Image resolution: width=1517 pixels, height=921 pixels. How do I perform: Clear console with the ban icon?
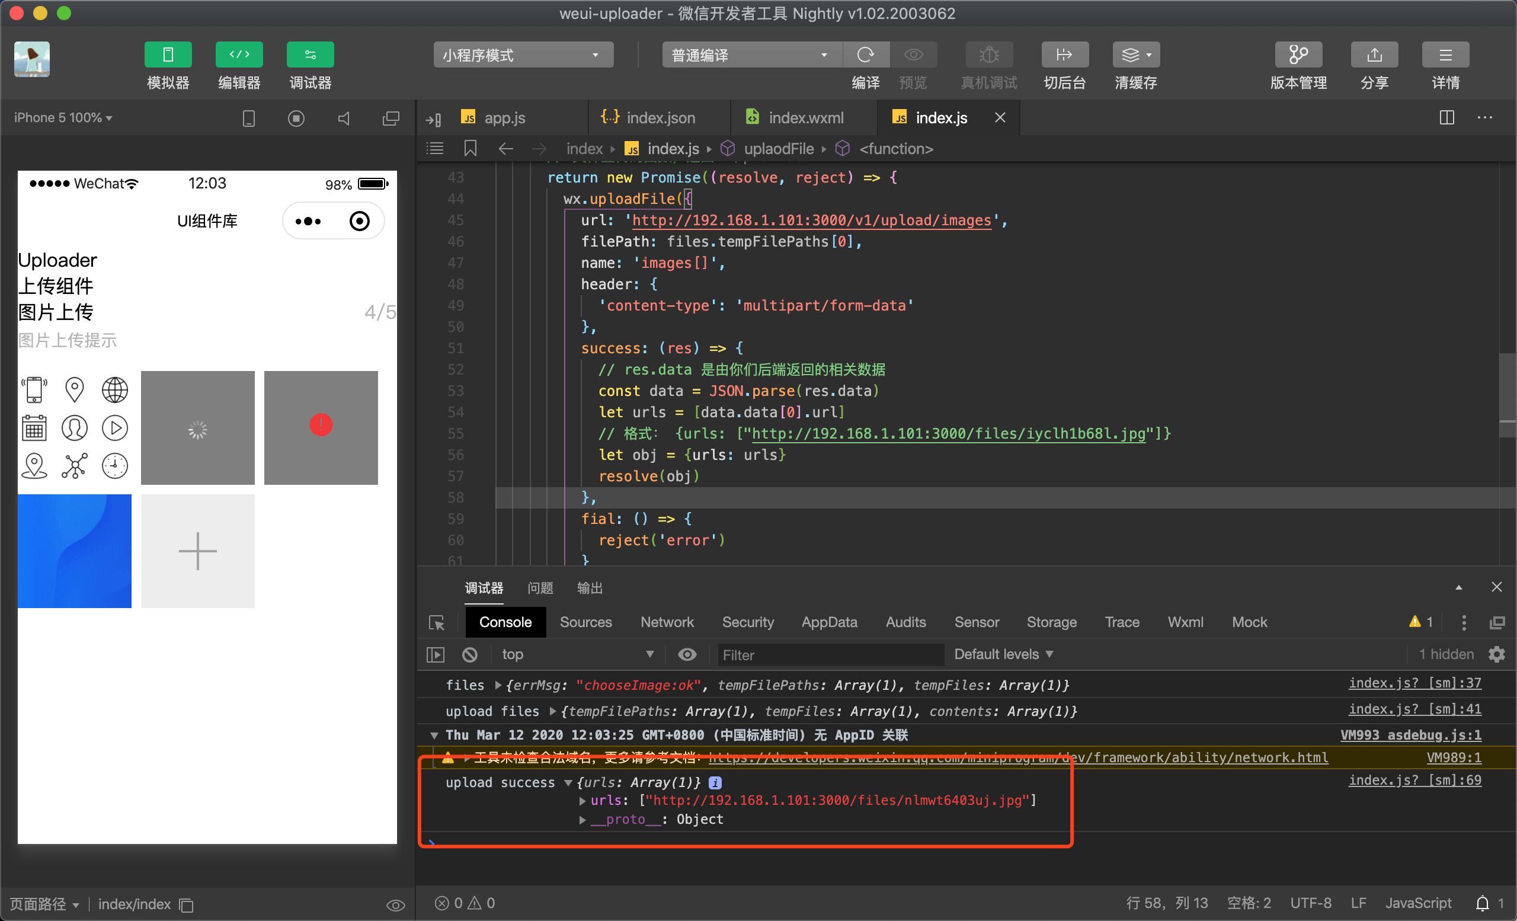[x=470, y=654]
